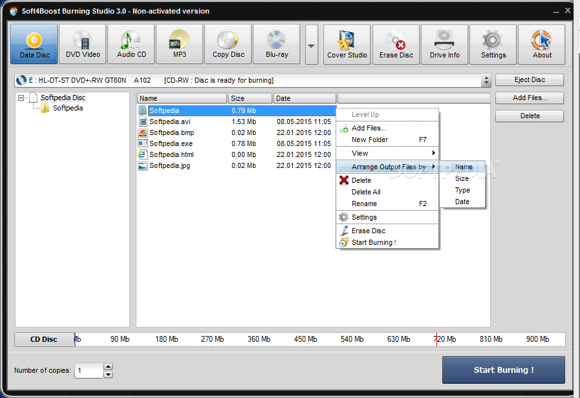Click the Softpedia folder icon in tree
The image size is (580, 398).
45,108
